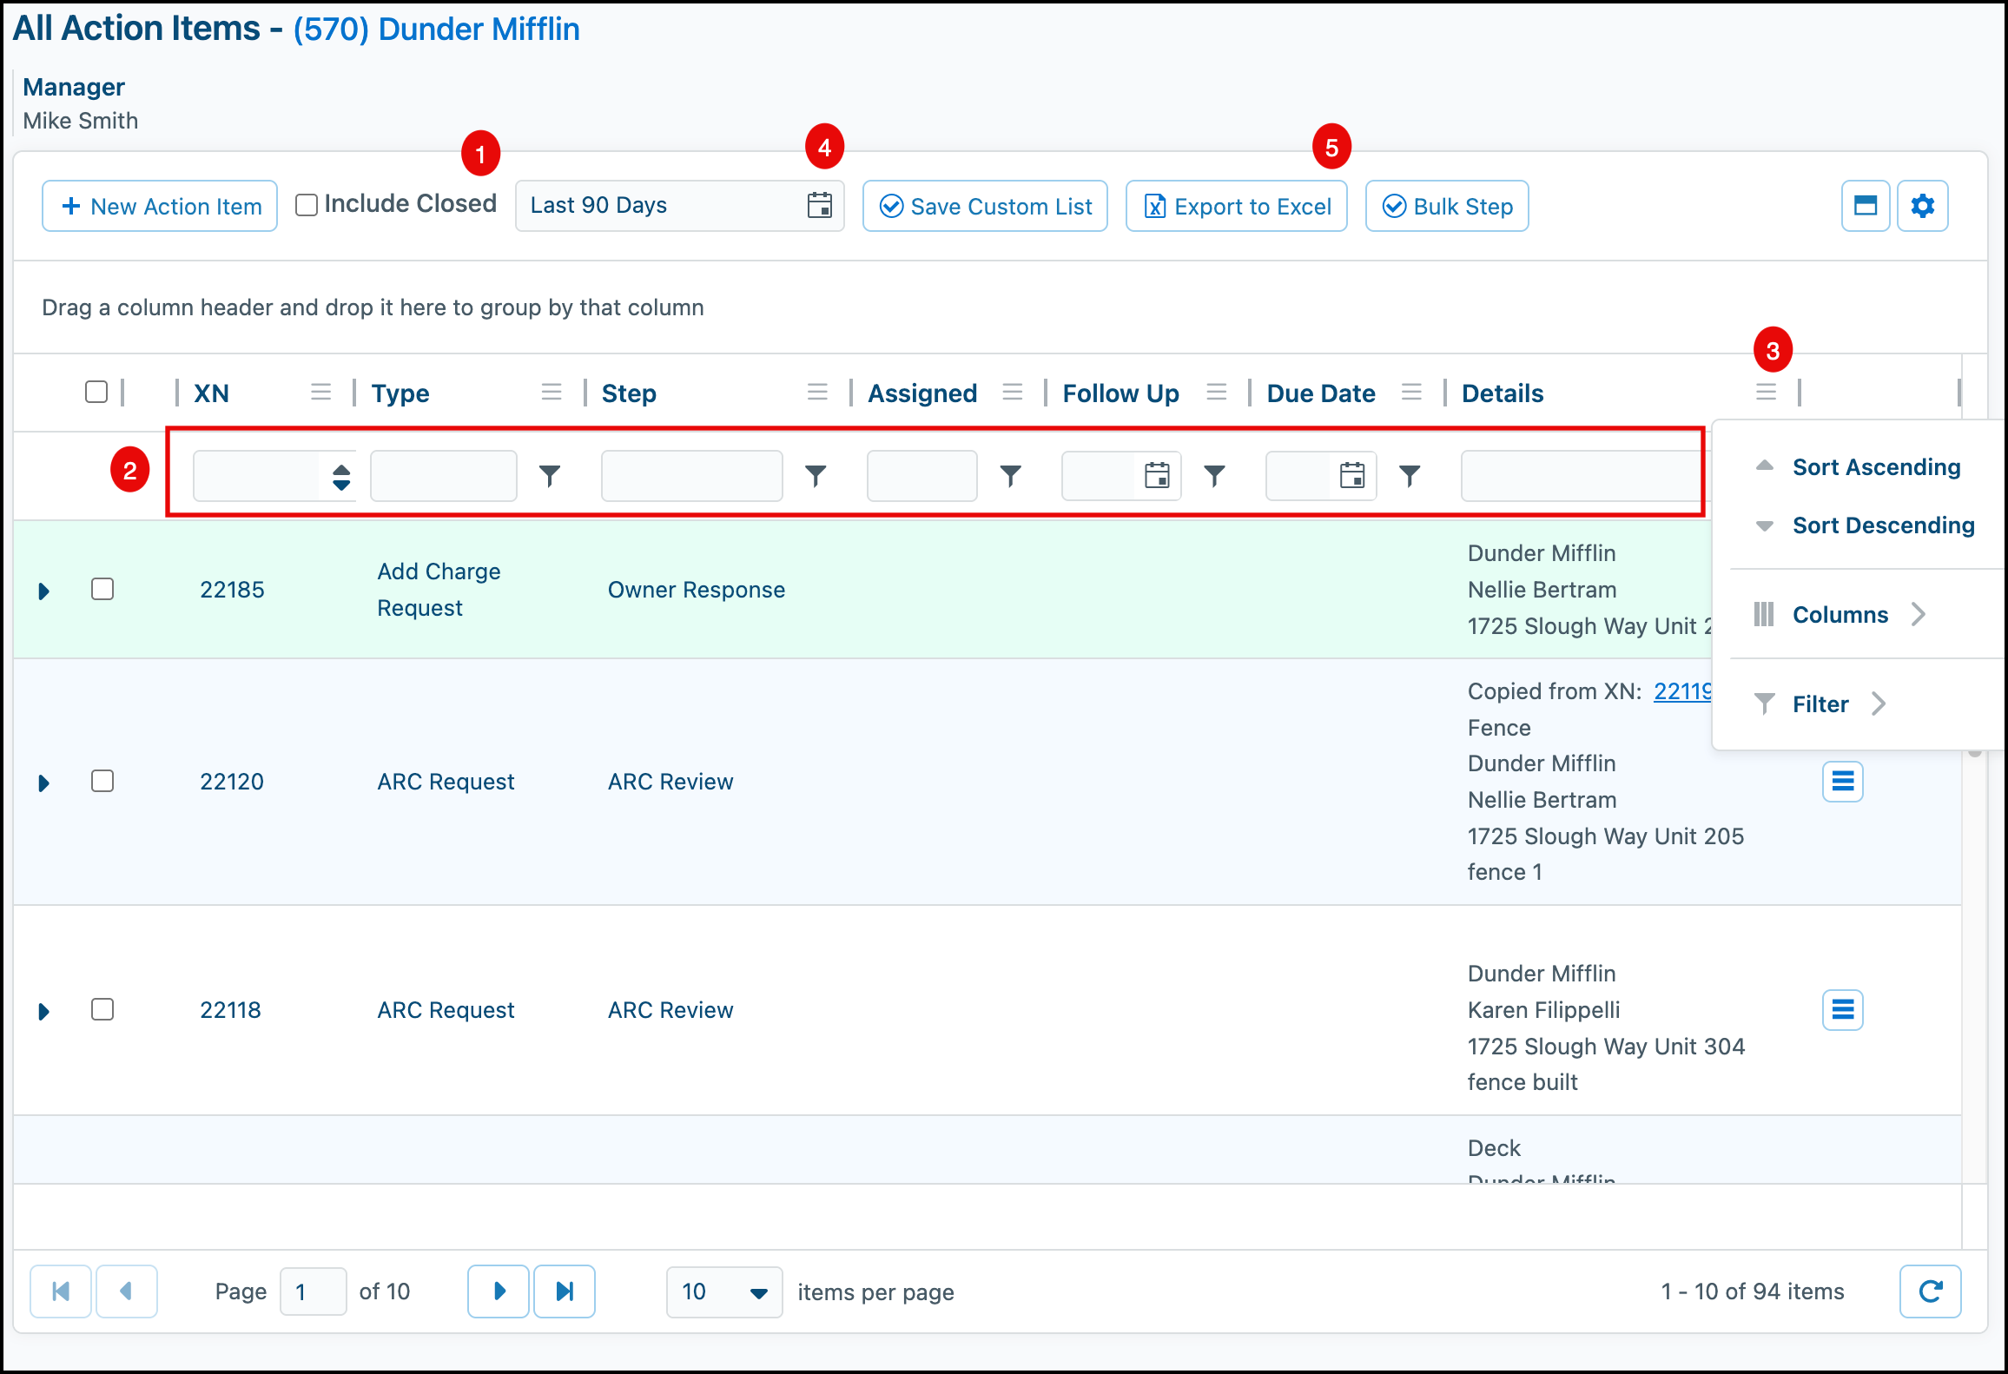Open the Type column menu icon
The image size is (2008, 1374).
[x=552, y=392]
